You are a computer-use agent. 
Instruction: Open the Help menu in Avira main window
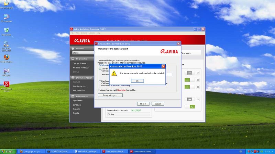(99, 33)
